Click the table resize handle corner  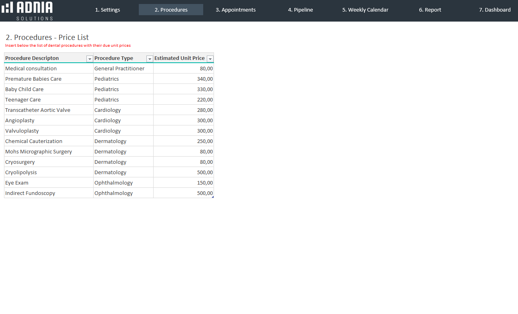pos(213,197)
